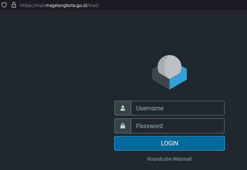Focus the Password input field
The image size is (247, 170).
pyautogui.click(x=177, y=126)
